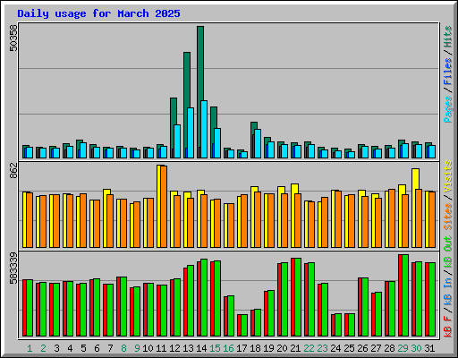This screenshot has width=458, height=358.
Task: Click the orange 'Sites' legend label
Action: 448,217
